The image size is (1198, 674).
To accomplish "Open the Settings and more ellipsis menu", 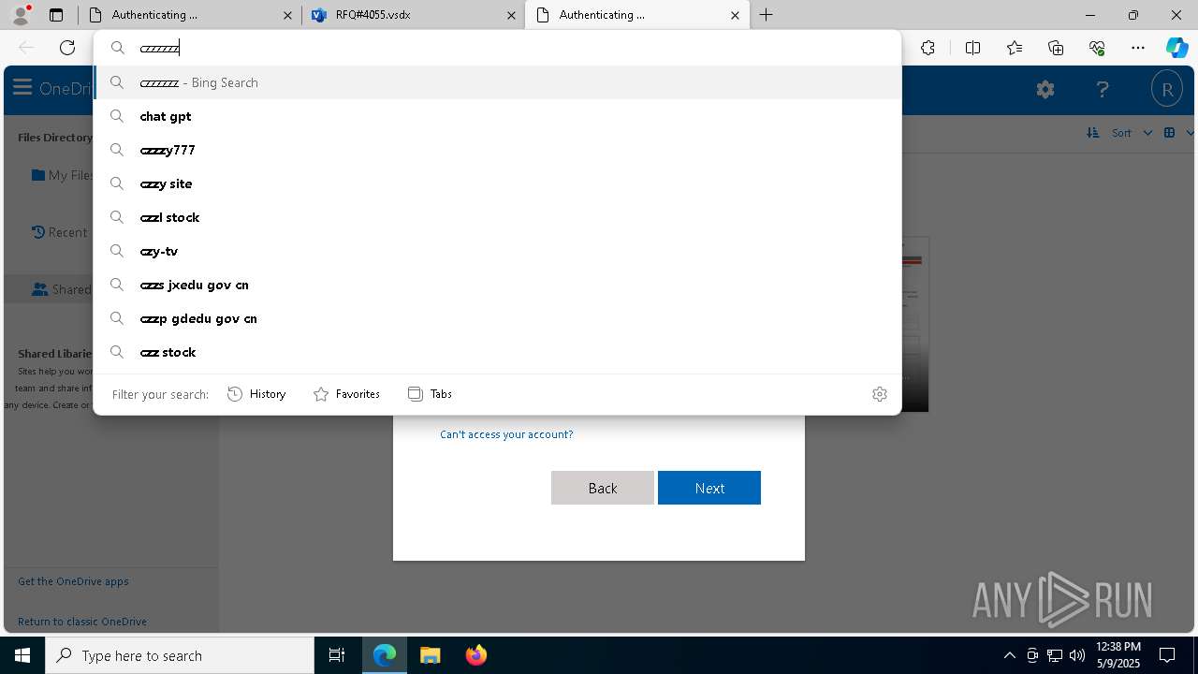I will pos(1138,48).
